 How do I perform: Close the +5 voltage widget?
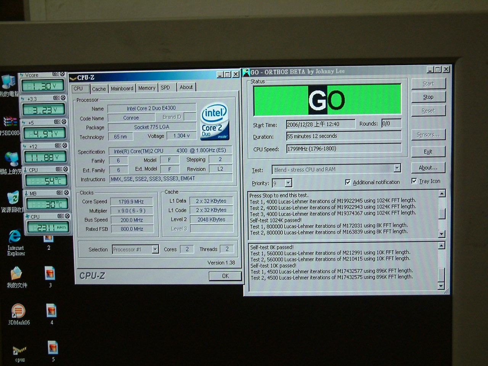(x=64, y=122)
